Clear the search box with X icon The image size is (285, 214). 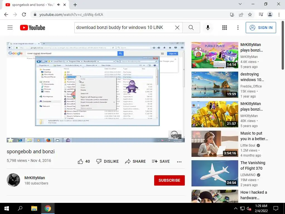click(x=177, y=28)
